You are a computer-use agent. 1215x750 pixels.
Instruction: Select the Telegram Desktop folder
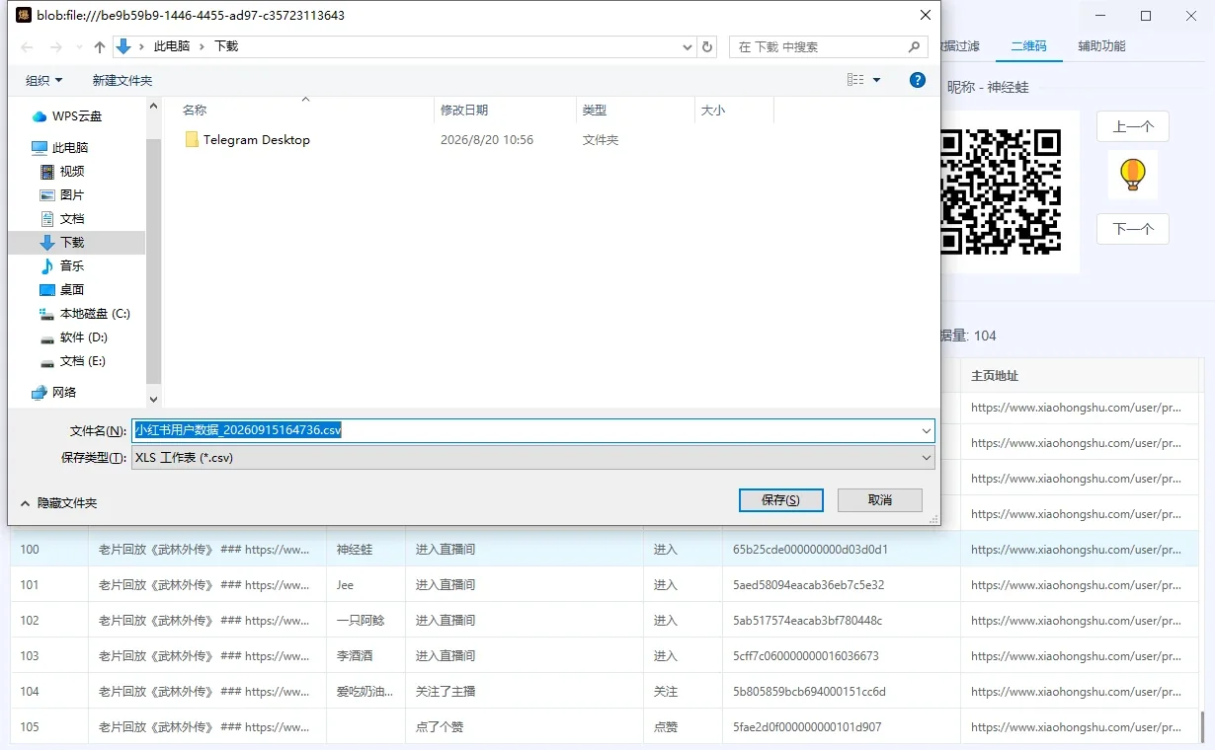(x=247, y=140)
